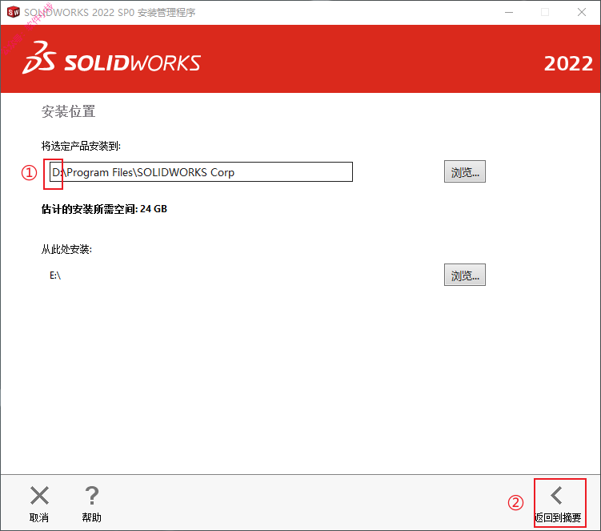Minimize the installation manager window
This screenshot has width=601, height=531.
tap(509, 12)
